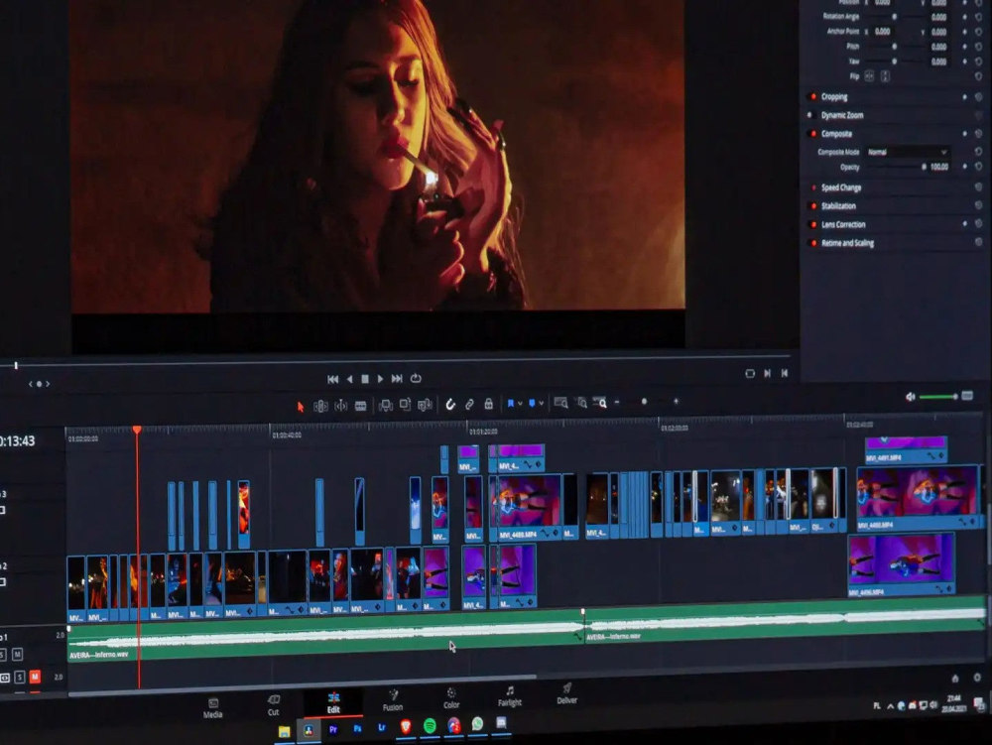
Task: Click the timeline zoom slider handle
Action: [x=644, y=401]
